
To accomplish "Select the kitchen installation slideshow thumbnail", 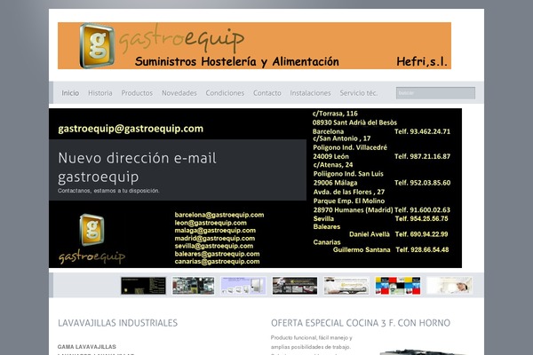I will [x=194, y=286].
